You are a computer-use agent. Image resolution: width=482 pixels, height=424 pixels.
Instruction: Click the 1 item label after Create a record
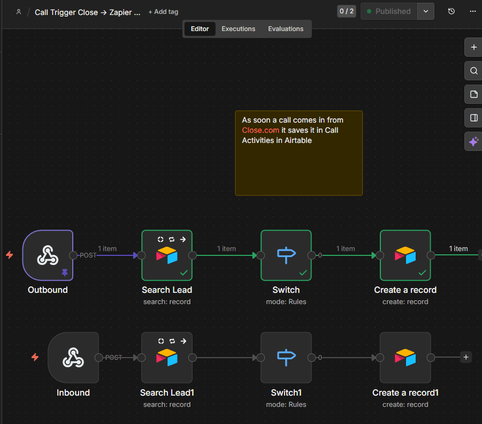click(x=458, y=248)
